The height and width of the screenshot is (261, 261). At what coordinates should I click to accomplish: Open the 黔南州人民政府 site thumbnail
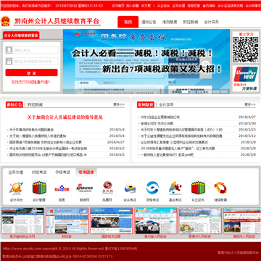pos(200,221)
